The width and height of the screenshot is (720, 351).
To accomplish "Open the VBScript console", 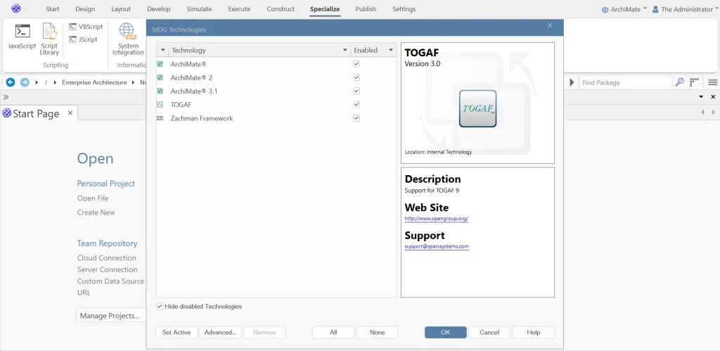I will click(x=85, y=27).
